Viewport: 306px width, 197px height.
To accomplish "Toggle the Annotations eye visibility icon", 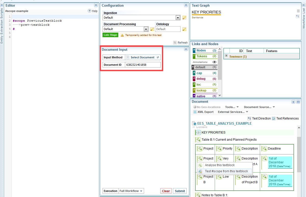I will 214,62.
